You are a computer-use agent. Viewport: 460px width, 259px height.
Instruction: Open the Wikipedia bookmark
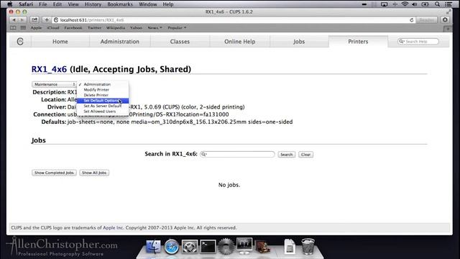(116, 28)
